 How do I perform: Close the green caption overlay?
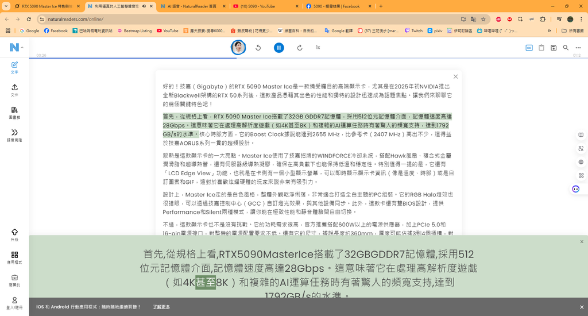582,242
